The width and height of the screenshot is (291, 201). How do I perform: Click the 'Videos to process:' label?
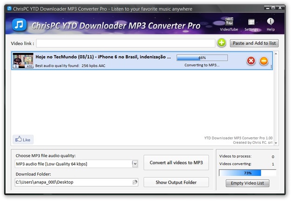[x=235, y=156]
